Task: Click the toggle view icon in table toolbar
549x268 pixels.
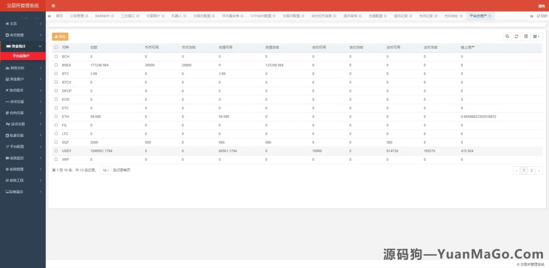Action: (526, 36)
